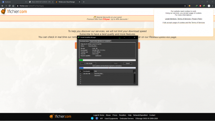Switch to the Speed Limiter tab
Image resolution: width=215 pixels, height=121 pixels.
point(94,41)
